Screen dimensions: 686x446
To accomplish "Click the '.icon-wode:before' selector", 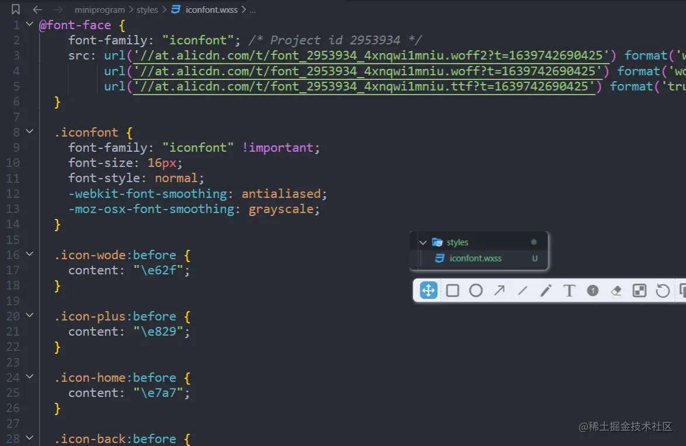I will pos(115,255).
